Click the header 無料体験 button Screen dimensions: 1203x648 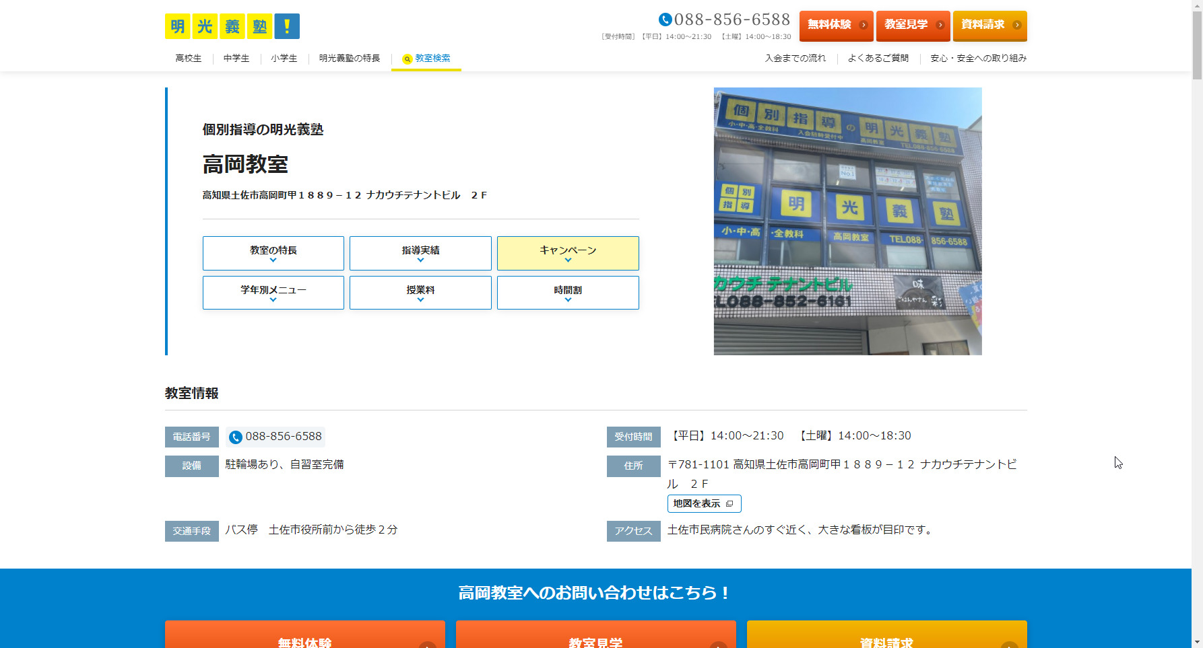(837, 26)
